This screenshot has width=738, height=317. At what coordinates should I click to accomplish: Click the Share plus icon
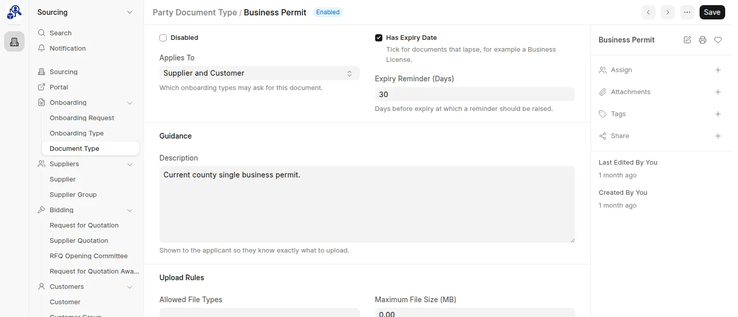(718, 136)
